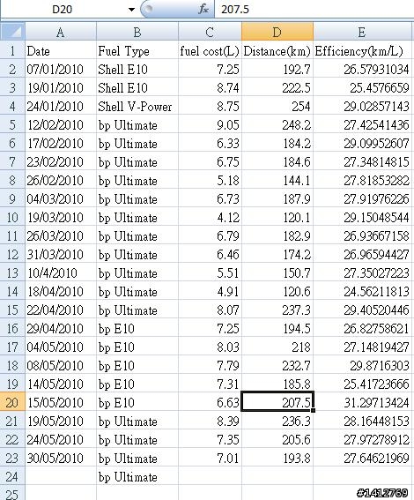Click the distance cell 254
The image size is (414, 500).
coord(277,106)
